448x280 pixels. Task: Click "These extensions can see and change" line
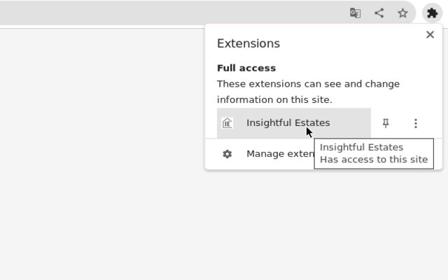pos(308,84)
